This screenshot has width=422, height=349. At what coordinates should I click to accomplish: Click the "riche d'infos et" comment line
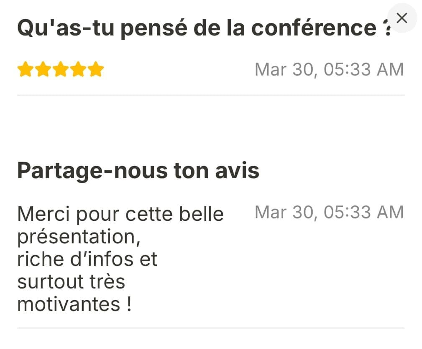click(87, 260)
